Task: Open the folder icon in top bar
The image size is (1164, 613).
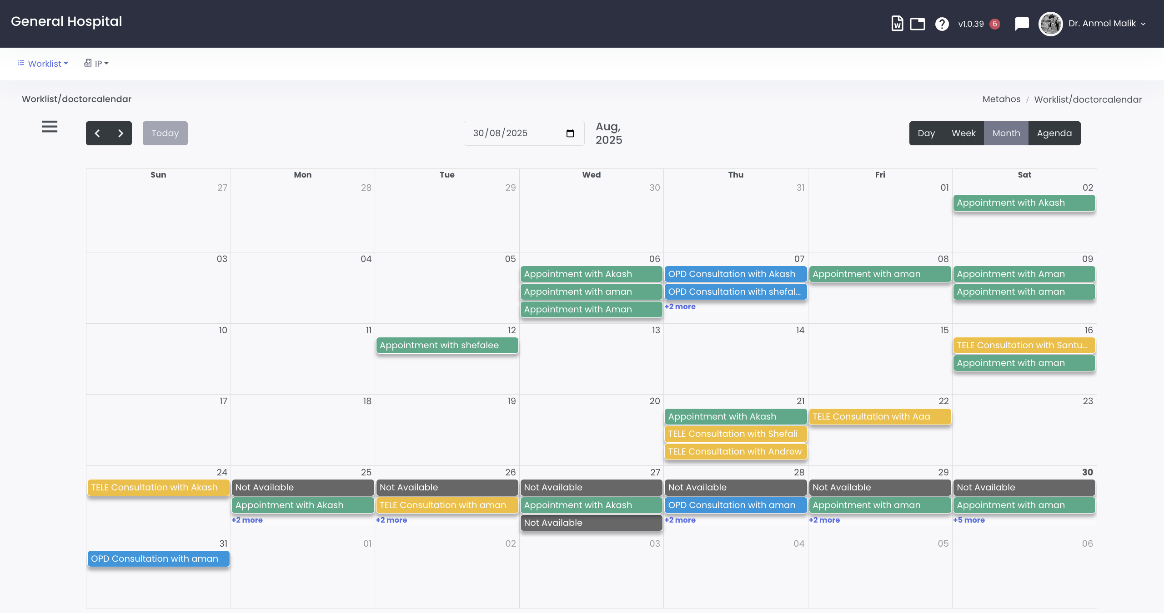Action: click(x=917, y=24)
